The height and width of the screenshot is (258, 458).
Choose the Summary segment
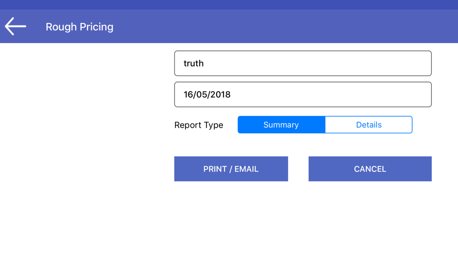[281, 125]
